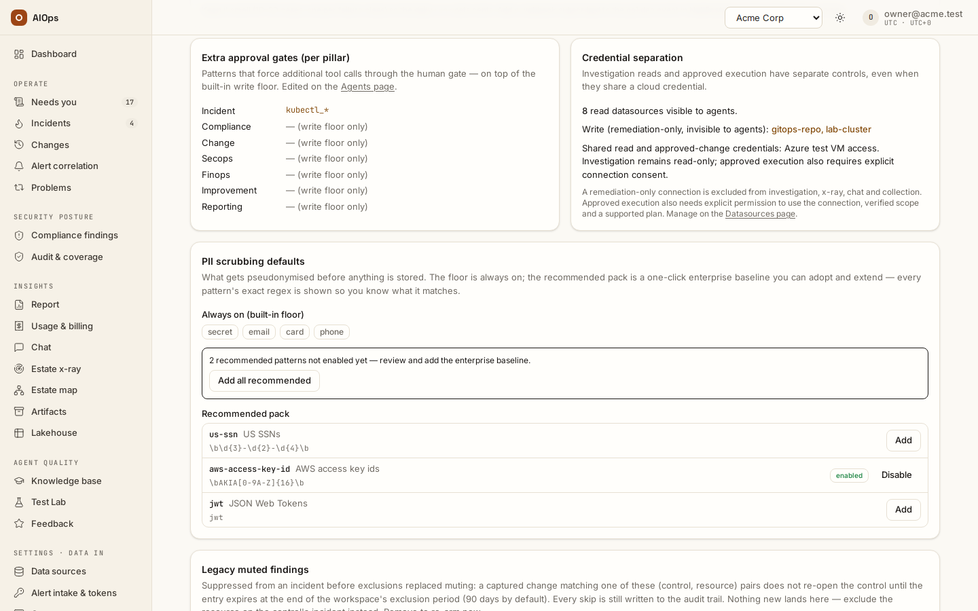Click the Alert intake & tokens key icon
Screen dimensions: 978x611
click(x=19, y=593)
